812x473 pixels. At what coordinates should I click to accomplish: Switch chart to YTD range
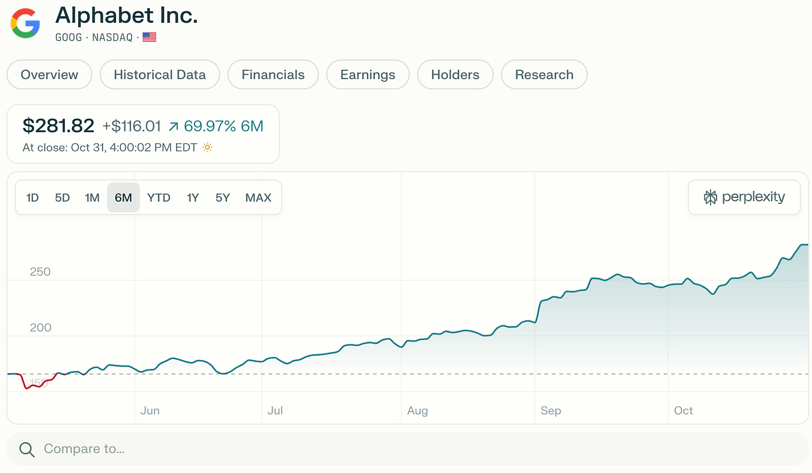[159, 198]
